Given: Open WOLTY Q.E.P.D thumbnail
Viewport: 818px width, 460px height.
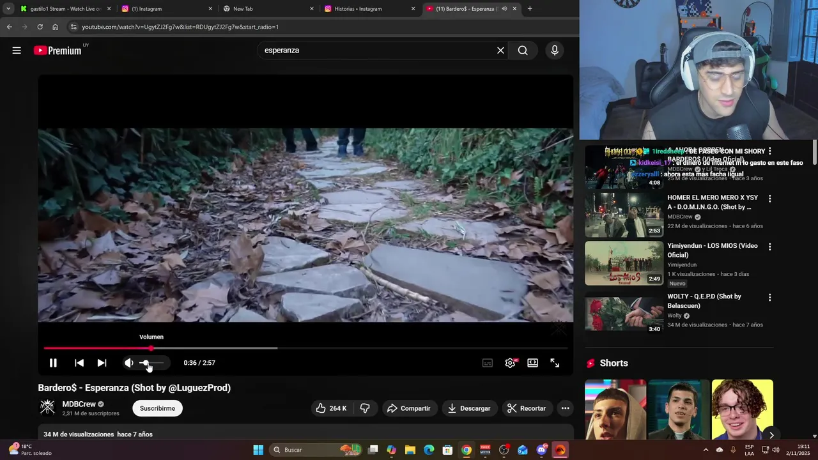Looking at the screenshot, I should (x=624, y=314).
